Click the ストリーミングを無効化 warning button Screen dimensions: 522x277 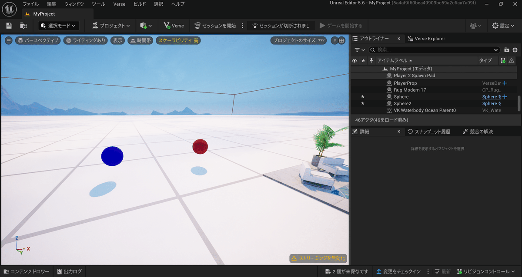coord(318,258)
